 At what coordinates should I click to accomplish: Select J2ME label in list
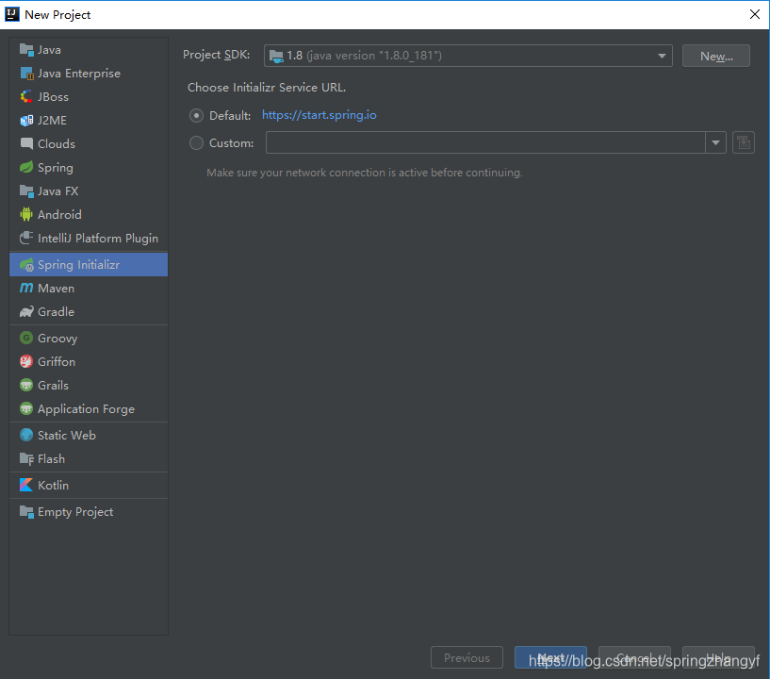coord(52,121)
